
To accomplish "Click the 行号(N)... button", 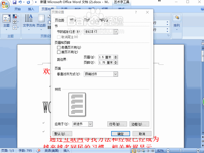I will pyautogui.click(x=117, y=124).
